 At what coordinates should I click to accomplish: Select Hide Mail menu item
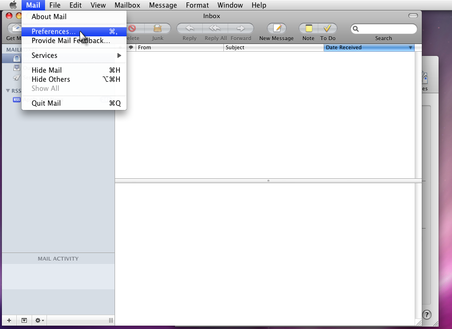[x=74, y=70]
